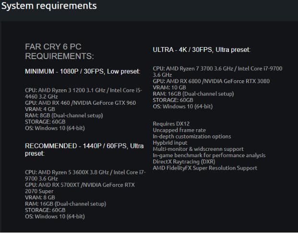Select the MINIMUM 1080P / 30FPS heading
The image size is (298, 233).
click(82, 72)
